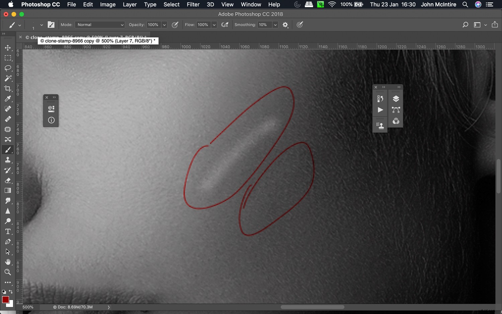Pick the Lasso tool
Image resolution: width=502 pixels, height=314 pixels.
pos(8,68)
